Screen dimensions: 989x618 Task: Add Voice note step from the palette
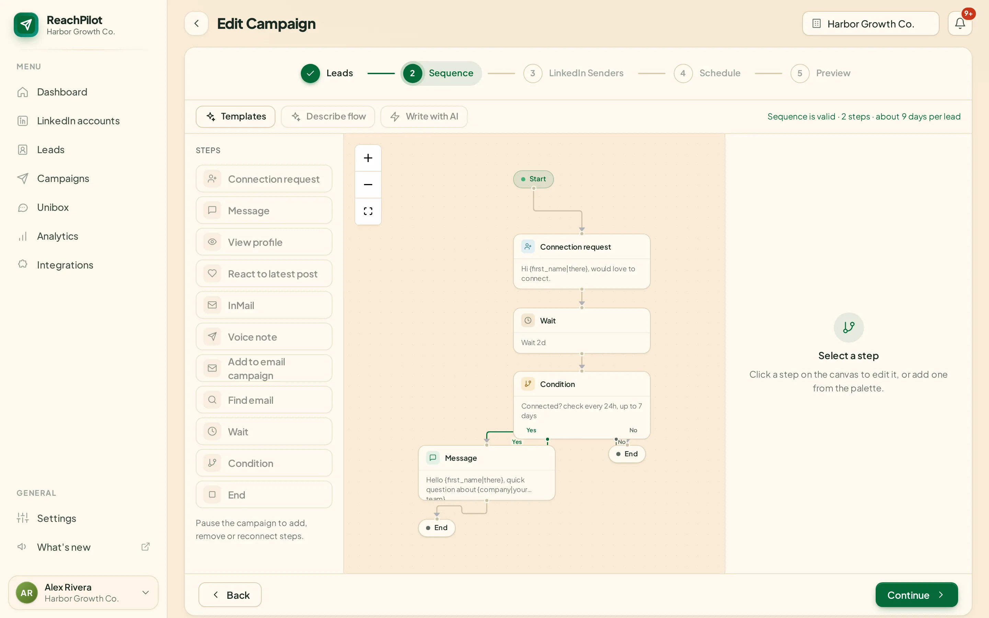(x=264, y=337)
